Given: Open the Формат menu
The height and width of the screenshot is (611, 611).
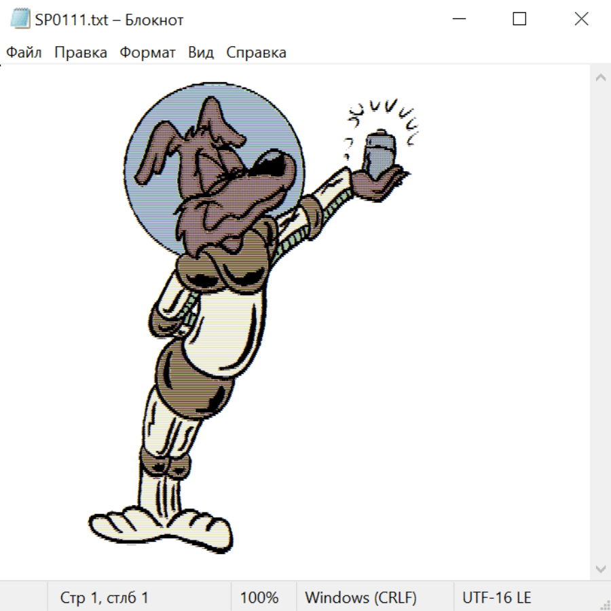Looking at the screenshot, I should pyautogui.click(x=147, y=53).
